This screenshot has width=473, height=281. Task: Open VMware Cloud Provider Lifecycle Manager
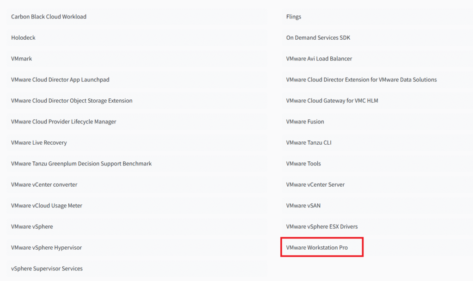point(64,122)
